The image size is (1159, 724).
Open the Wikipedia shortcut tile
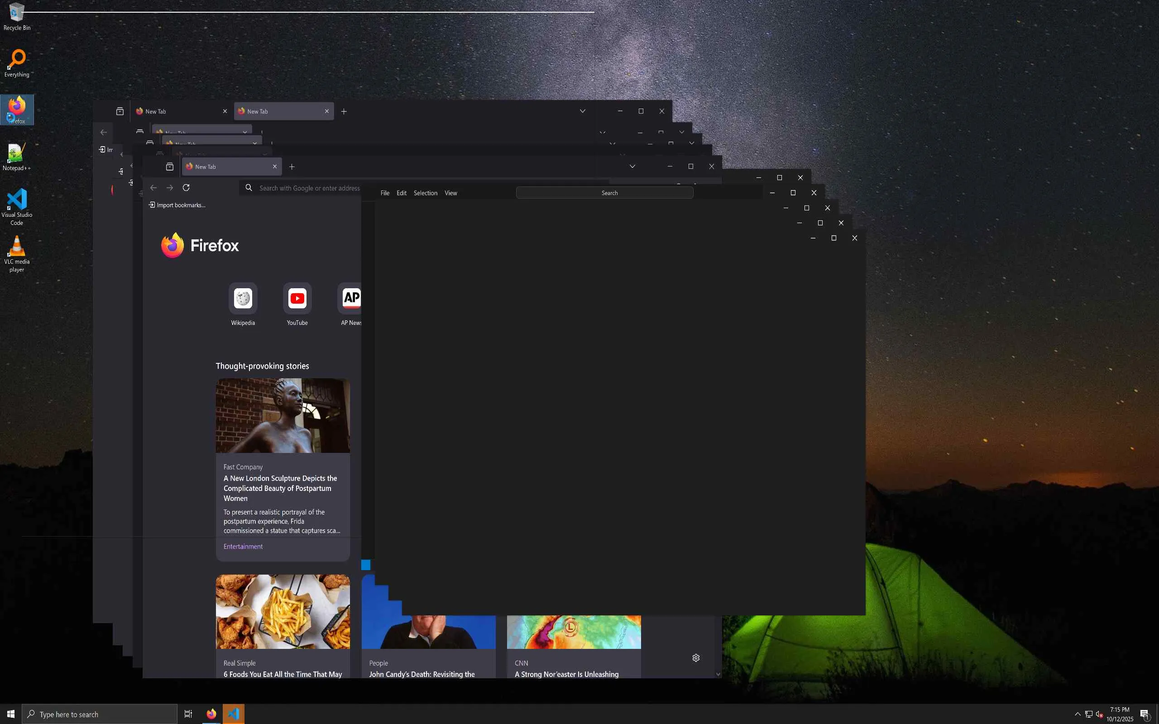(243, 299)
